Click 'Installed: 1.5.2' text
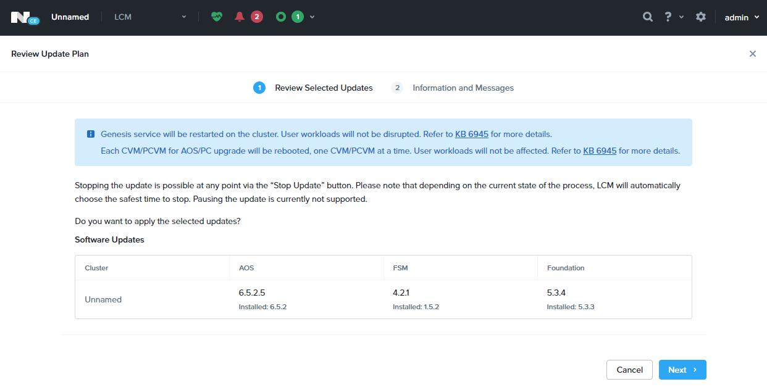The width and height of the screenshot is (767, 387). [x=416, y=307]
